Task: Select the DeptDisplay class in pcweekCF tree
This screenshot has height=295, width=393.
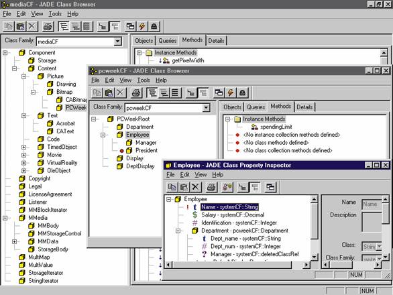Action: coord(140,166)
